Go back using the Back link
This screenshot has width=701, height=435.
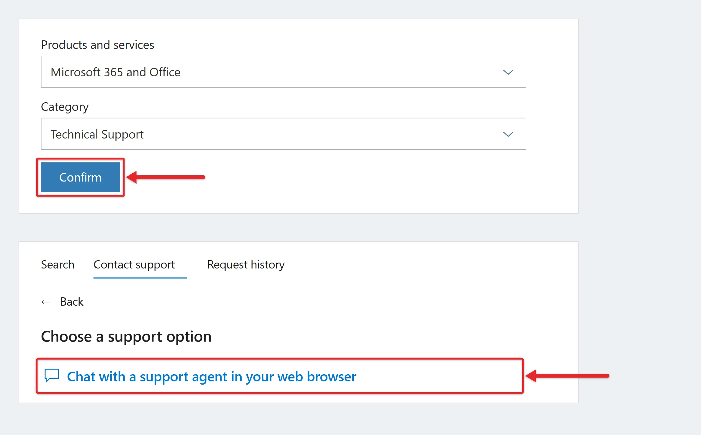click(72, 302)
